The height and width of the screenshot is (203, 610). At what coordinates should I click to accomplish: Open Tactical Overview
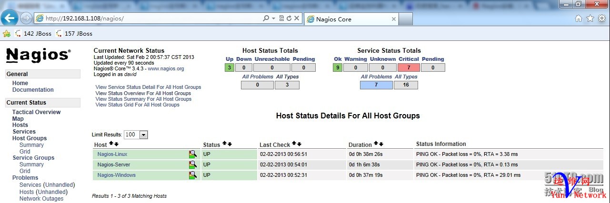click(x=36, y=112)
